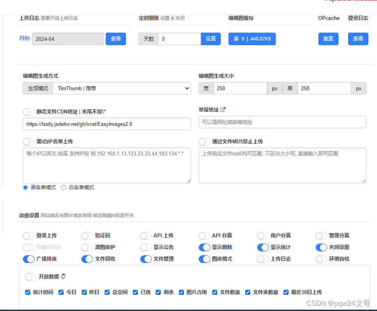The image size is (377, 311).
Task: Disable 关闭设置 switch
Action: pos(321,247)
